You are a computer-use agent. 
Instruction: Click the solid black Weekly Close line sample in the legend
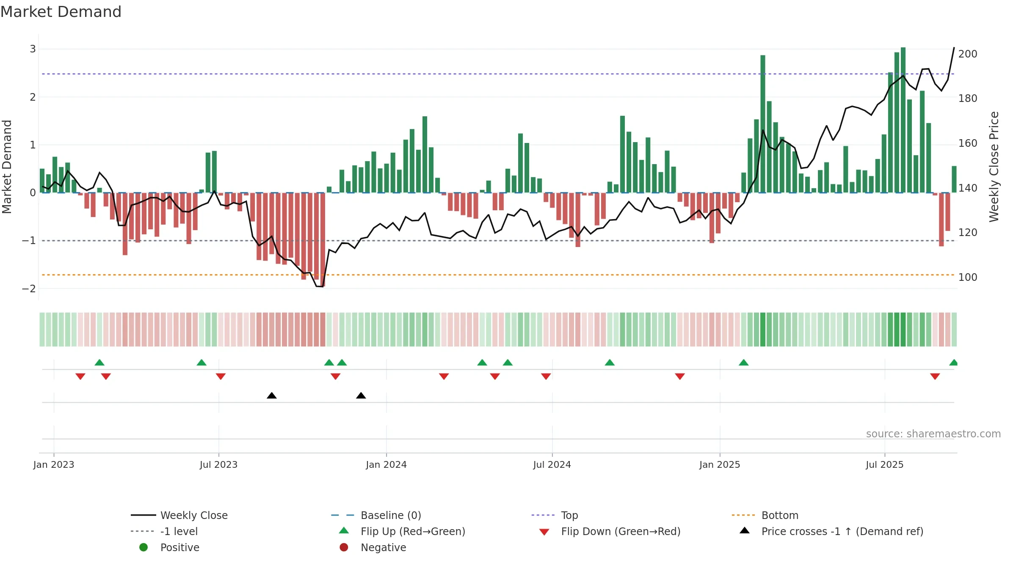pyautogui.click(x=144, y=515)
